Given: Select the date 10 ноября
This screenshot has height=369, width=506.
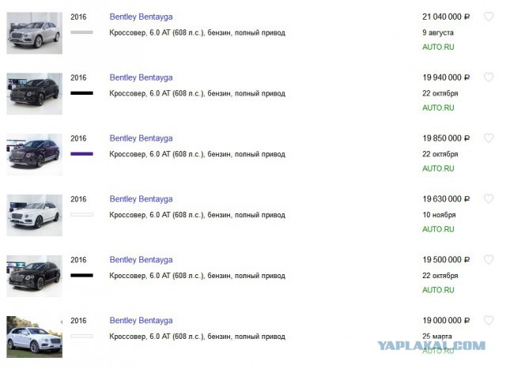Looking at the screenshot, I should (x=440, y=215).
